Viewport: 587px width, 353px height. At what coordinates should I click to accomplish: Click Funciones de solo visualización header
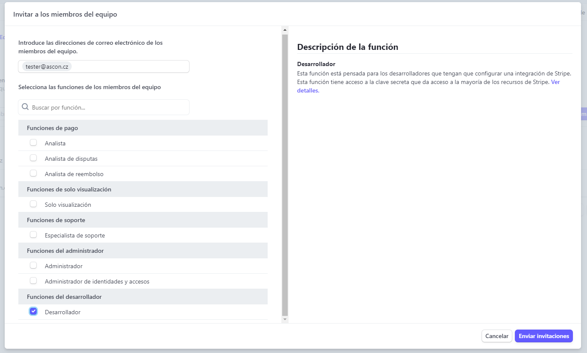coord(143,189)
